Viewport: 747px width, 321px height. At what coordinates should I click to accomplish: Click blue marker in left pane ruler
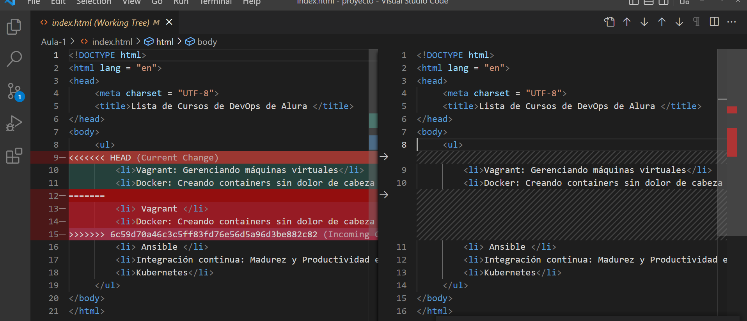click(x=373, y=142)
